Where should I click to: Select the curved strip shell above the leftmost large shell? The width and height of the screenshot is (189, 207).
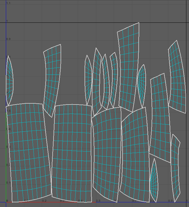point(53,79)
